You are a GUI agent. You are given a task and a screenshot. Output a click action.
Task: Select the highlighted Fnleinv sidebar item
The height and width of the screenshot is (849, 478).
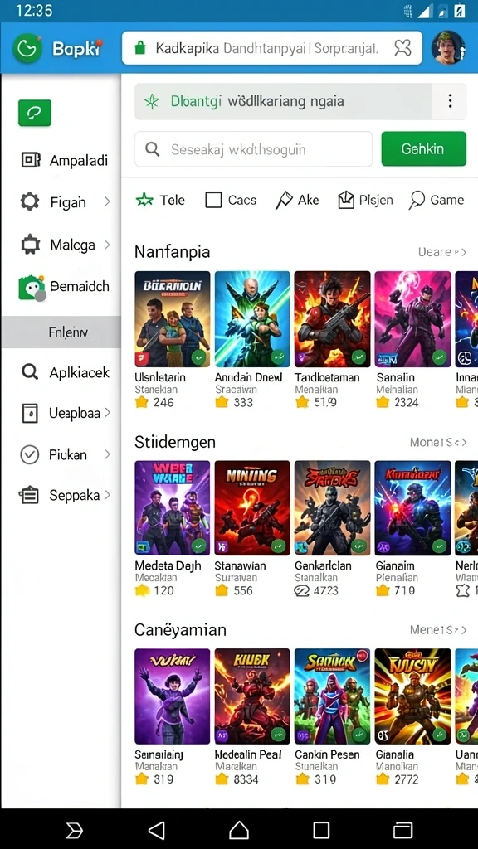point(61,332)
